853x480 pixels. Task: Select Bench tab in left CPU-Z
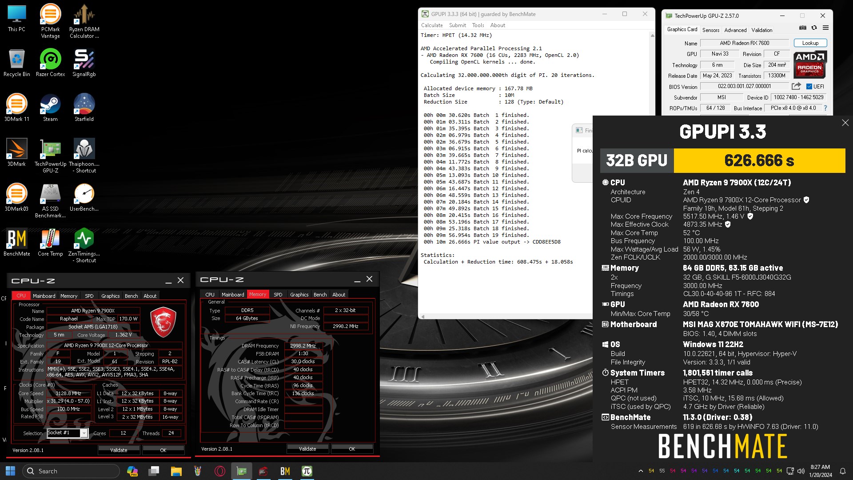click(x=131, y=296)
